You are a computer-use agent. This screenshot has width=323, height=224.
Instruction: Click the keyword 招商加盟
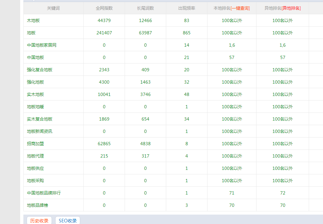[35, 144]
